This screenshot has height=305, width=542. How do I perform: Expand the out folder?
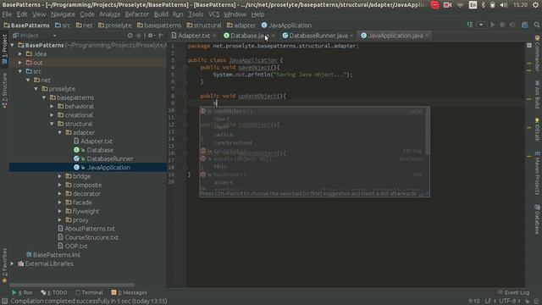pyautogui.click(x=20, y=63)
